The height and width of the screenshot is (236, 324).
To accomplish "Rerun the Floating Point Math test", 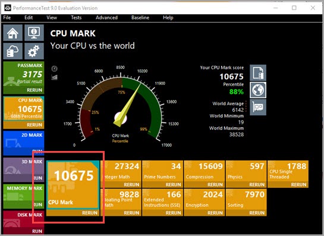I will click(131, 213).
